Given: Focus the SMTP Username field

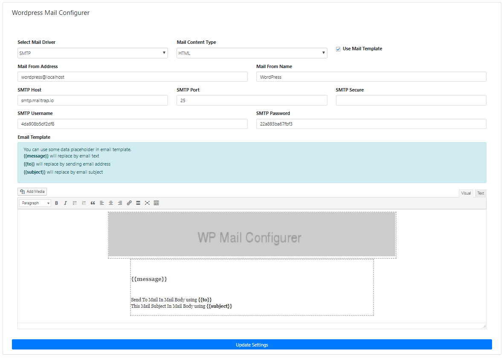Looking at the screenshot, I should 133,124.
